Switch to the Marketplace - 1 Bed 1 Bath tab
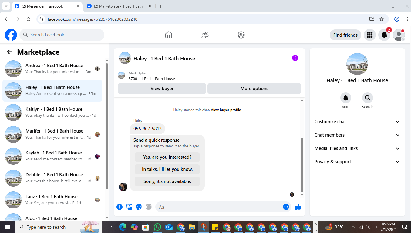 pyautogui.click(x=119, y=6)
